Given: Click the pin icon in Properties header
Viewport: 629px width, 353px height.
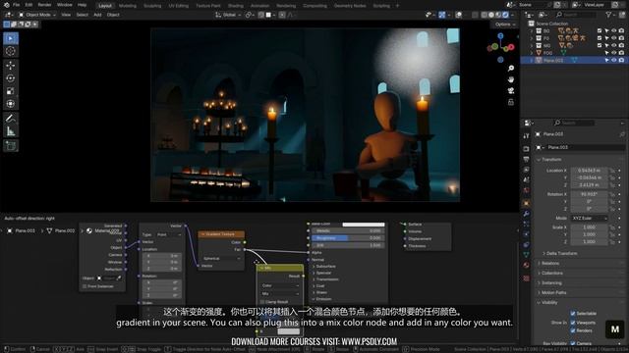Looking at the screenshot, I should click(622, 134).
